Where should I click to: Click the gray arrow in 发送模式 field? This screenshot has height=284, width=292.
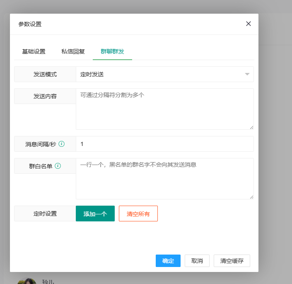(247, 74)
